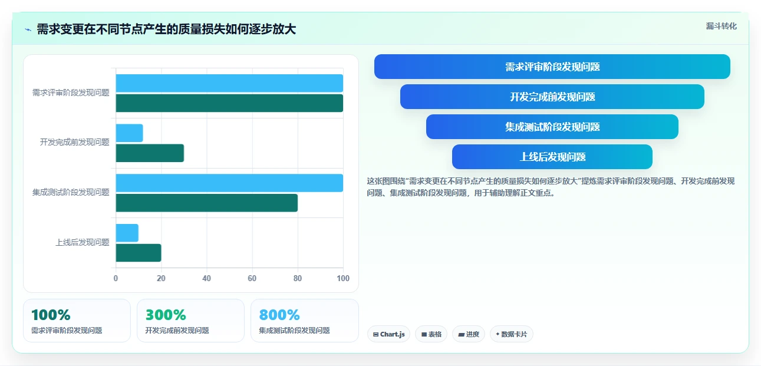
Task: Click the 进度 chip
Action: [x=469, y=334]
